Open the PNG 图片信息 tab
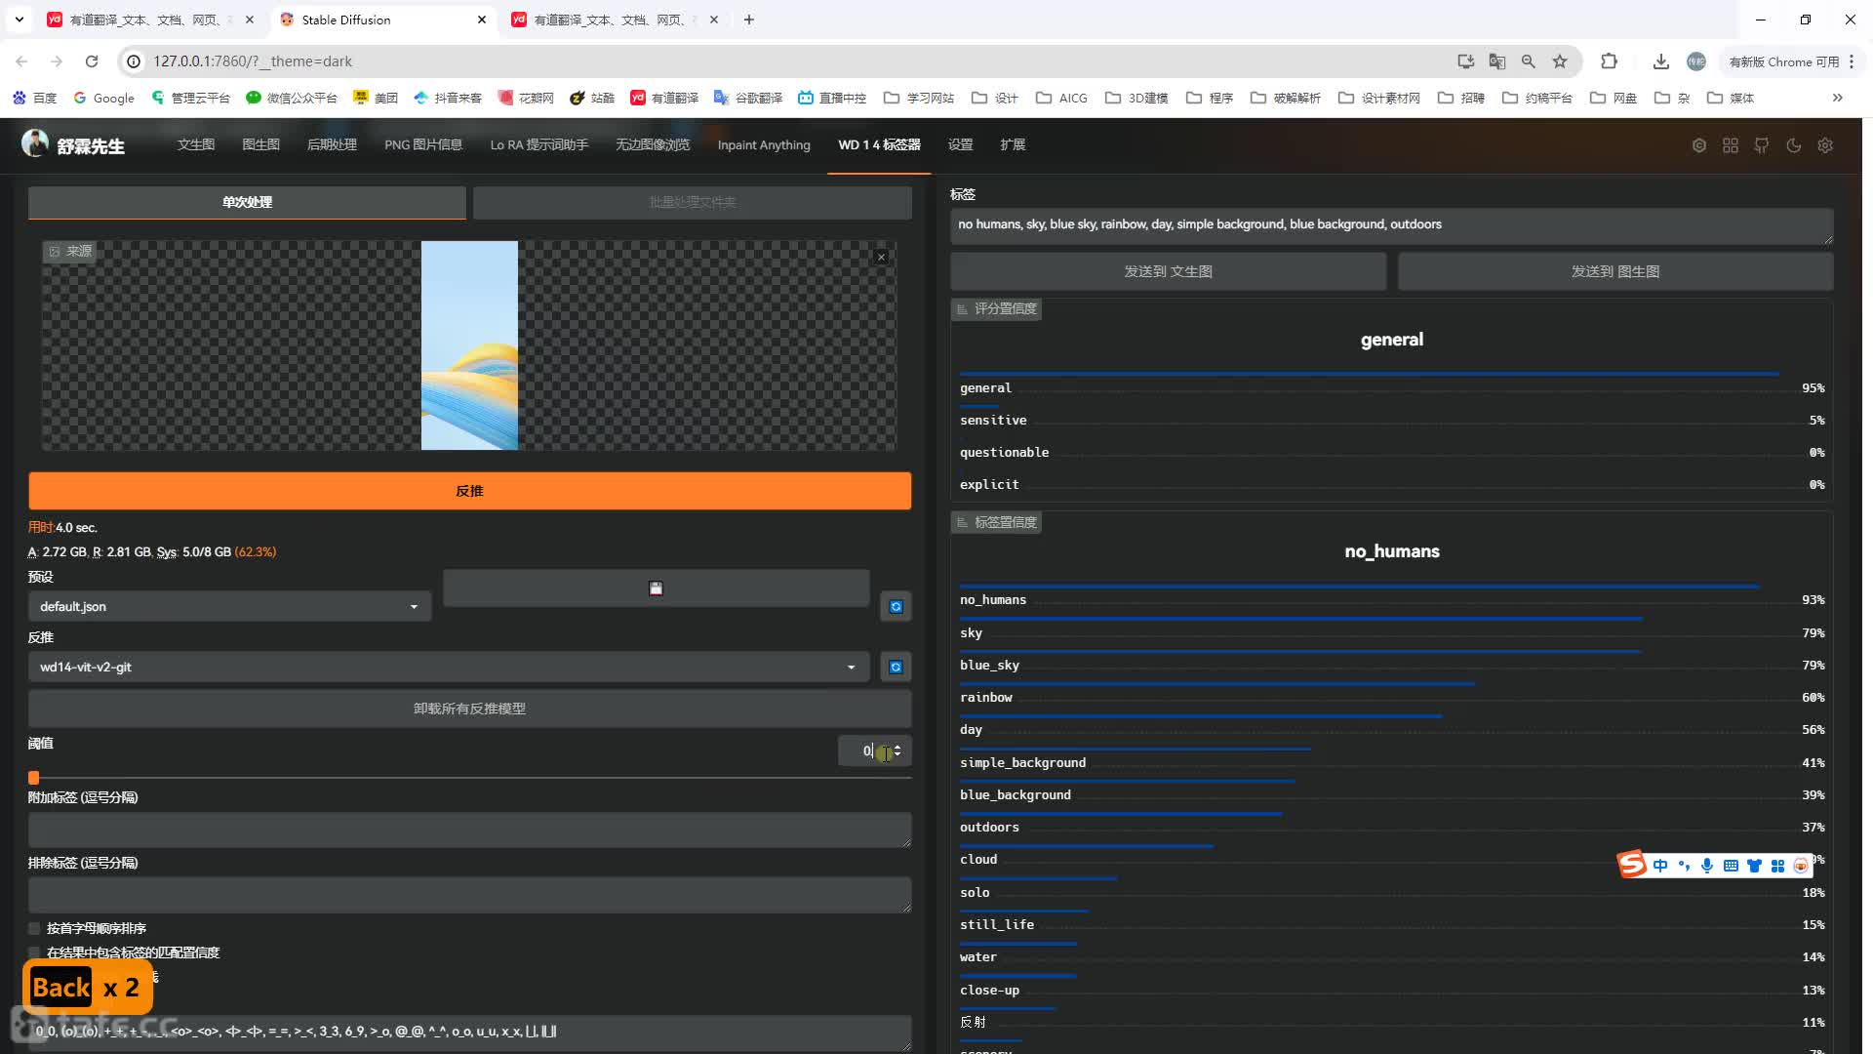The height and width of the screenshot is (1054, 1873). pyautogui.click(x=423, y=144)
